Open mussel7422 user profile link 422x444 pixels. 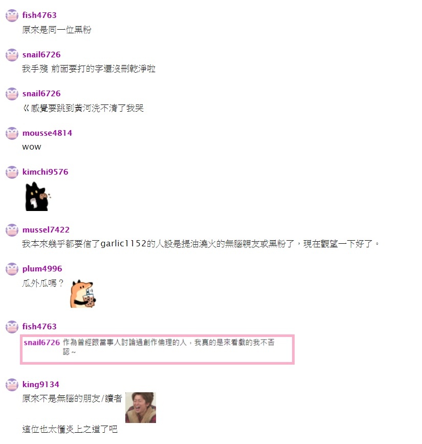click(46, 230)
